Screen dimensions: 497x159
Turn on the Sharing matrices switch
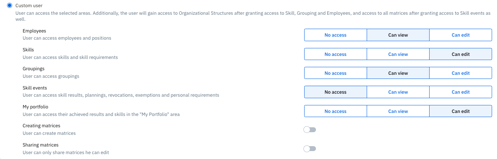309,149
